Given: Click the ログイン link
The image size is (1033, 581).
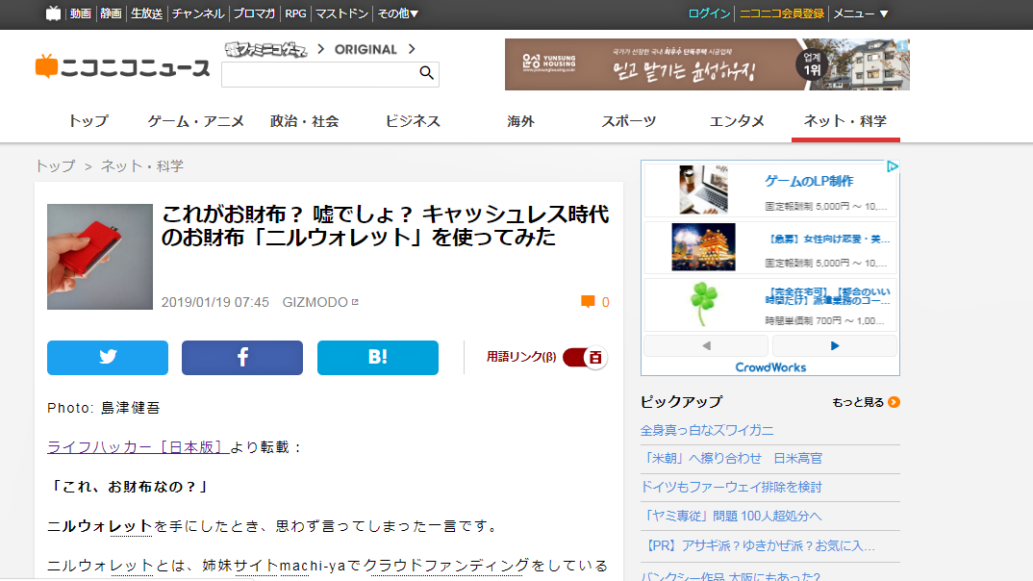Looking at the screenshot, I should [x=709, y=13].
